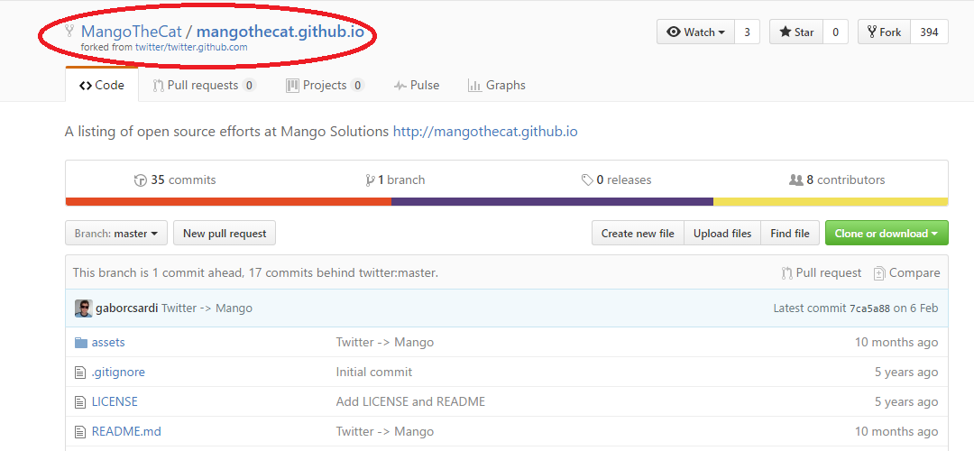This screenshot has height=451, width=974.
Task: Open the Twitter -> Mango commit for README.md row
Action: (x=385, y=431)
